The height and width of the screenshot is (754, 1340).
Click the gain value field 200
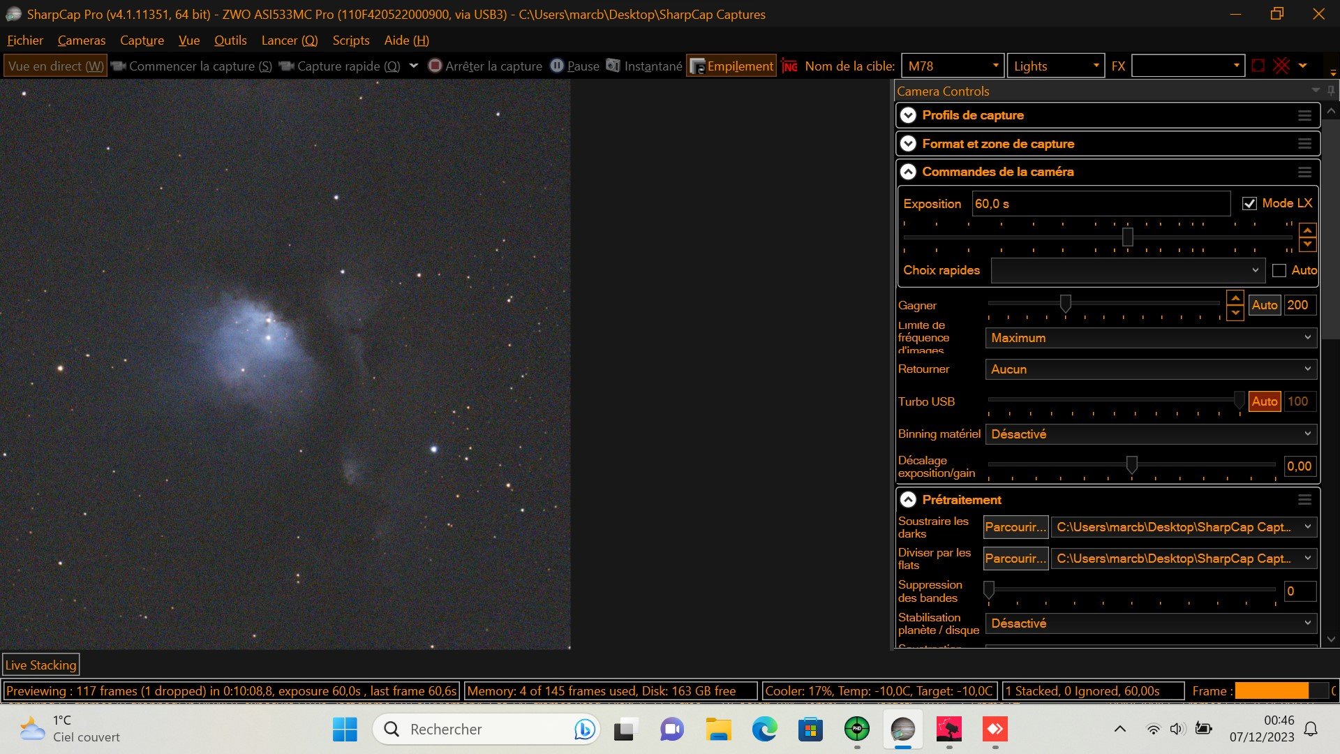tap(1300, 305)
